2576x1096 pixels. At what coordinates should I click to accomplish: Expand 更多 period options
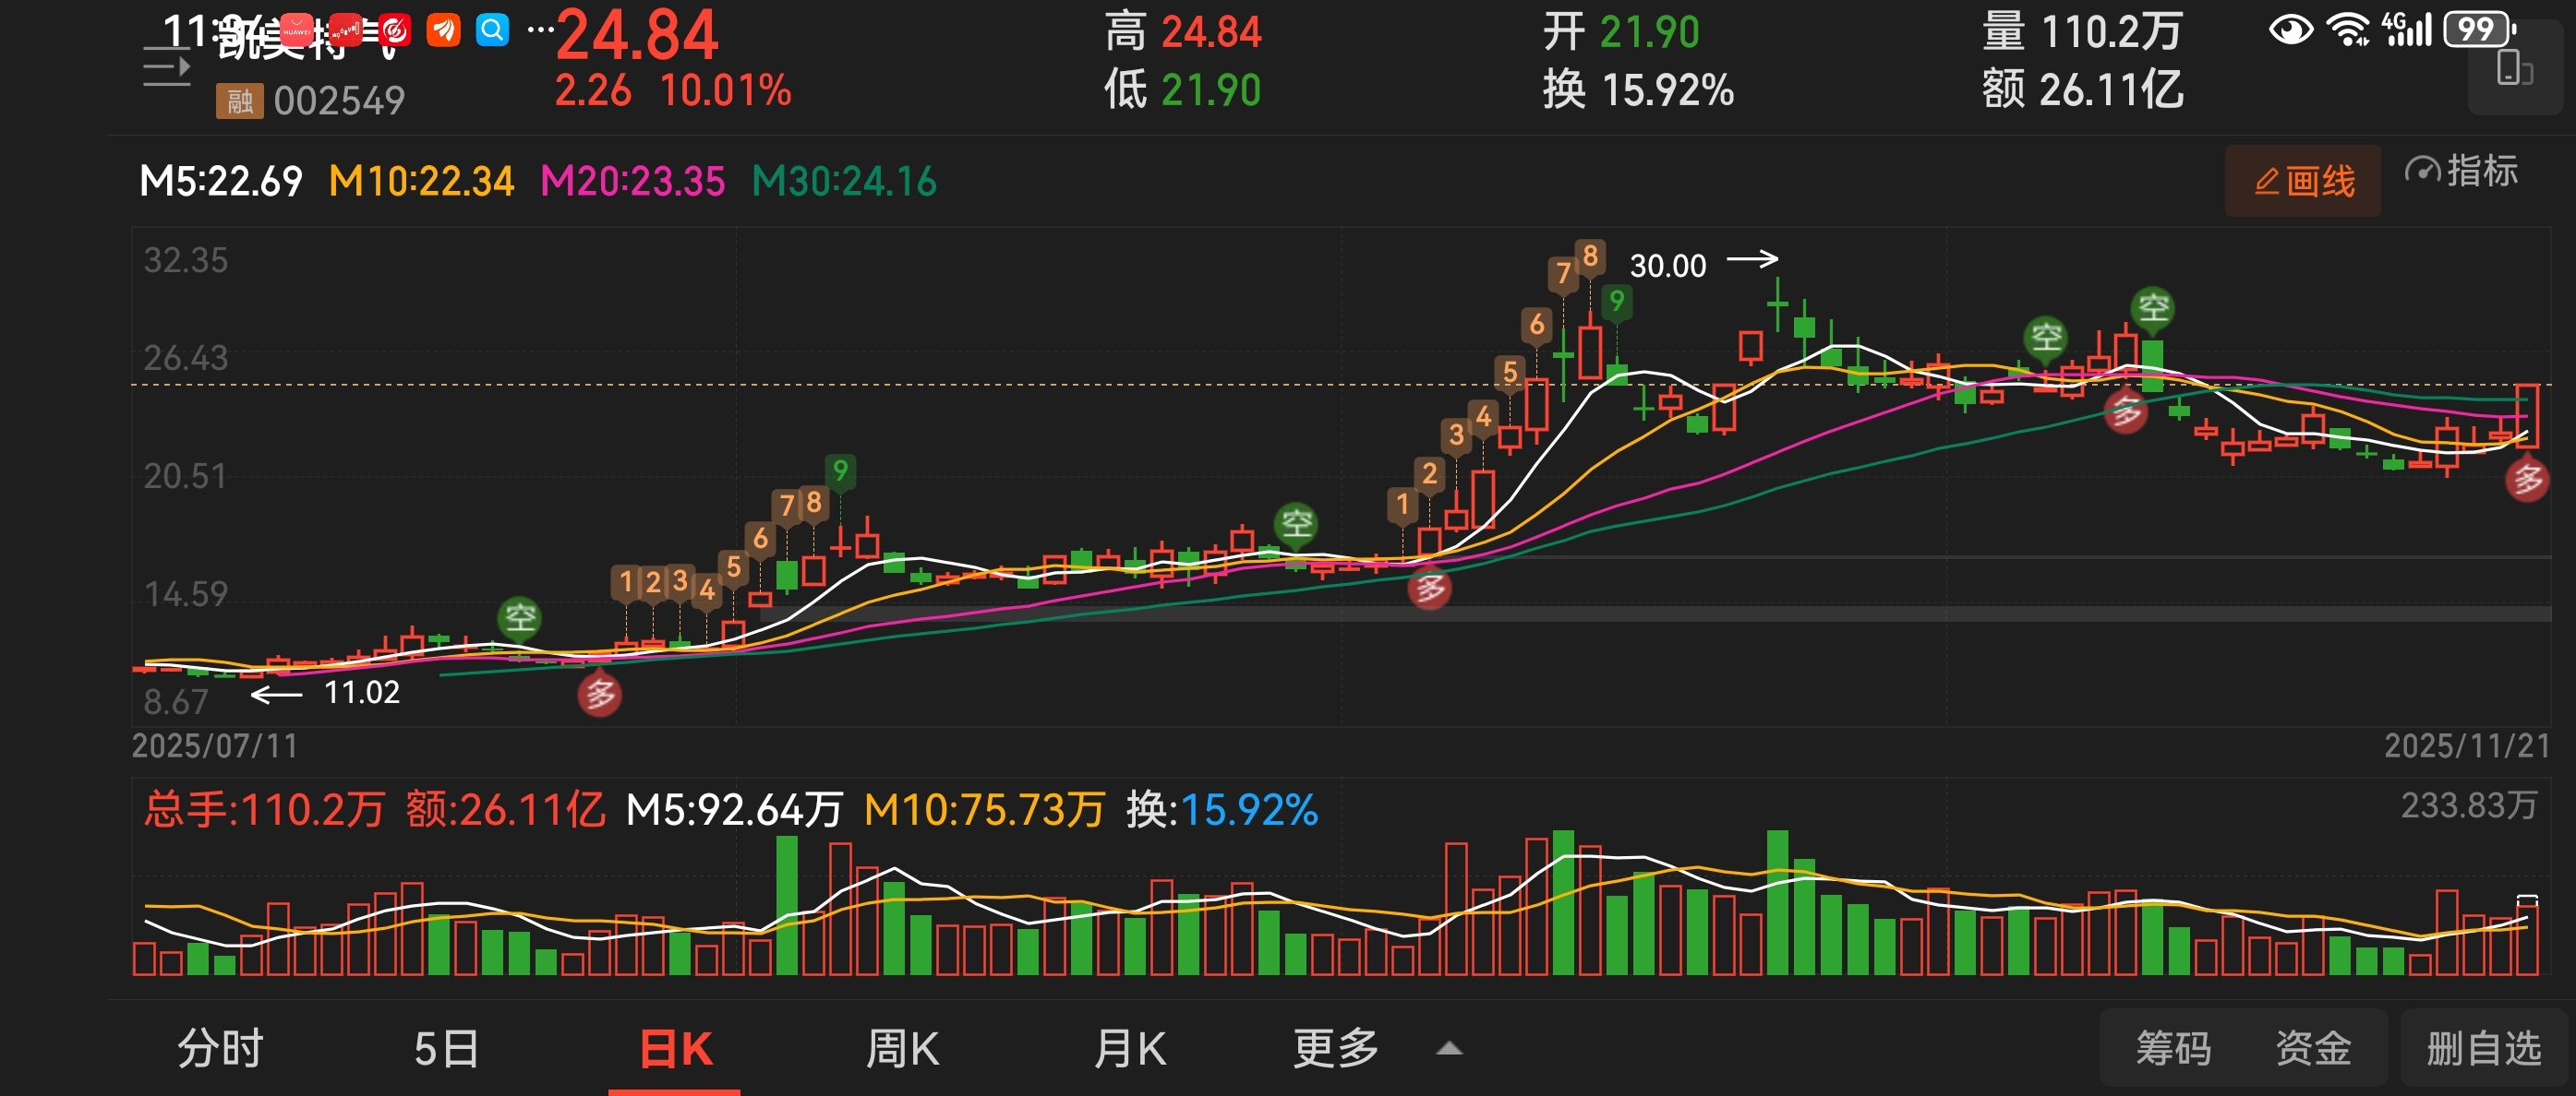pos(1335,1048)
